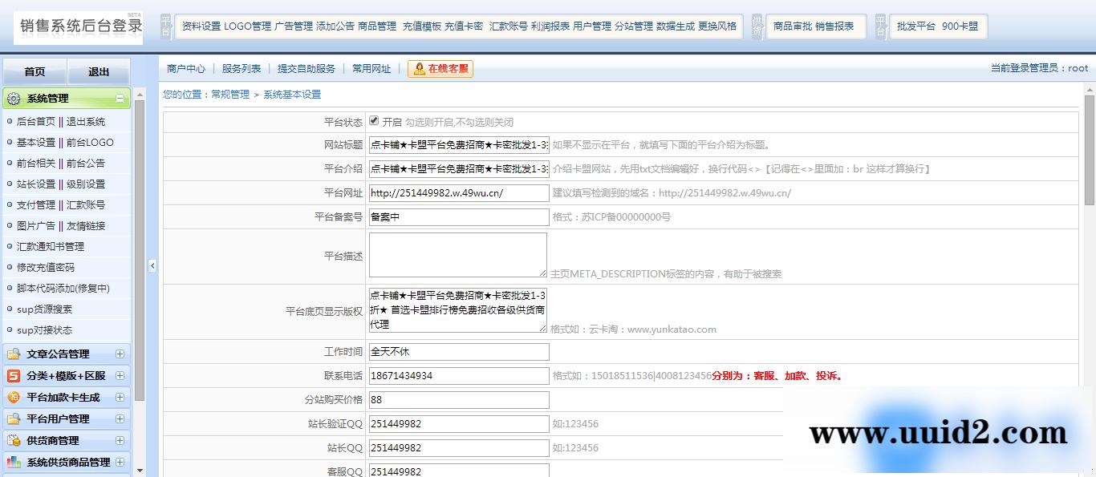
Task: Expand the 文章公告管理 section
Action: click(x=120, y=353)
